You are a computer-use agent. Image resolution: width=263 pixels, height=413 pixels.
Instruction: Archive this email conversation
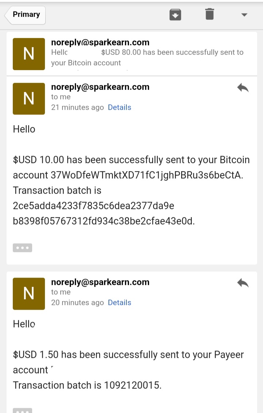[x=175, y=15]
